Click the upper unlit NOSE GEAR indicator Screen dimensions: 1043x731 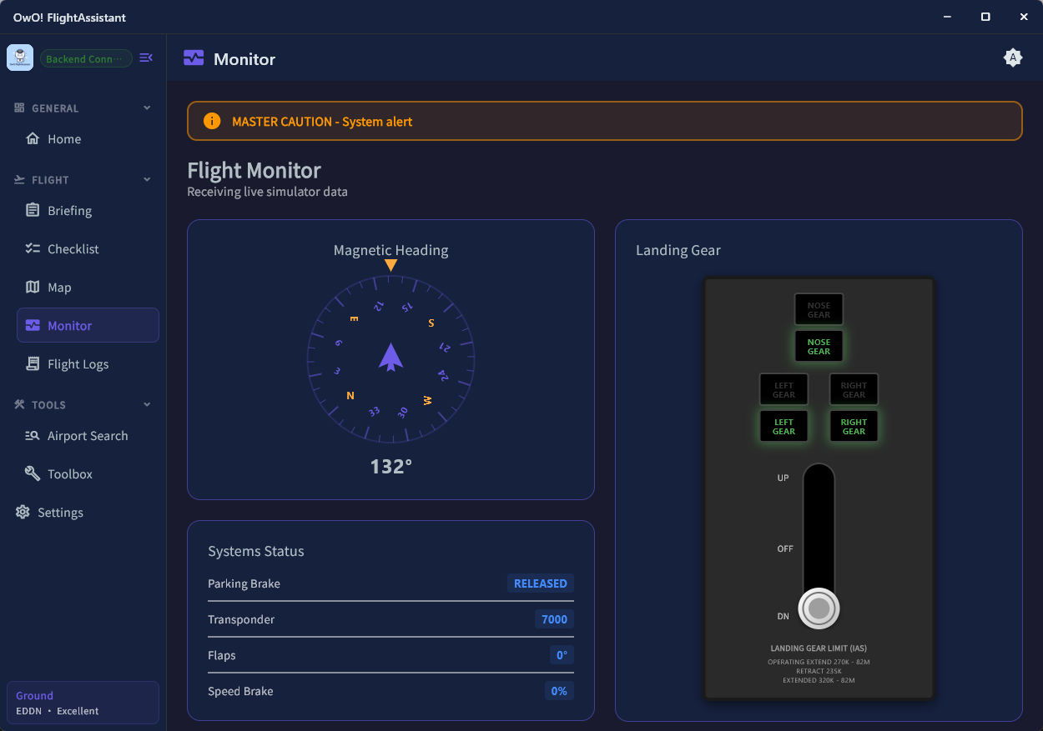coord(819,309)
